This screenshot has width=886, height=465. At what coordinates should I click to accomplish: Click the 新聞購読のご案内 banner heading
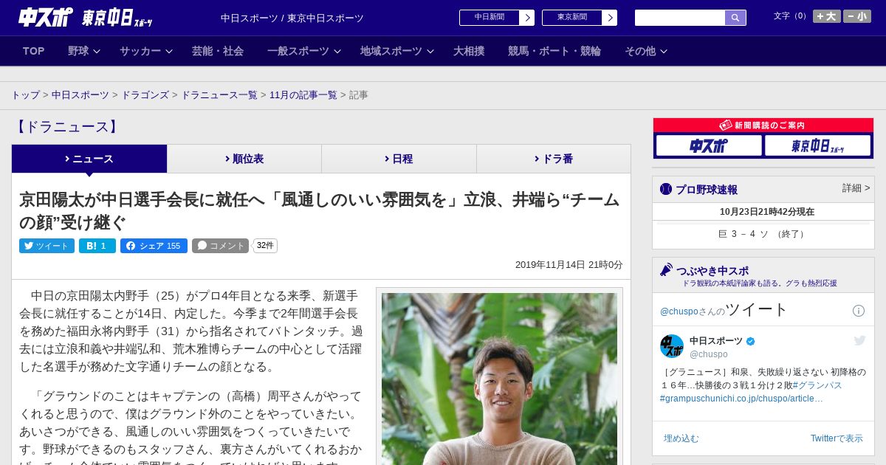coord(763,125)
